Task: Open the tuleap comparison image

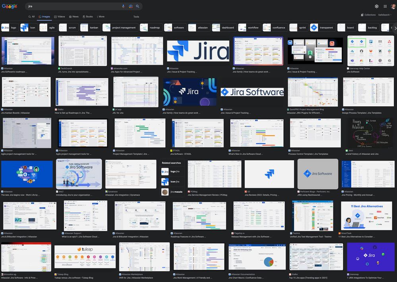Action: click(x=85, y=257)
